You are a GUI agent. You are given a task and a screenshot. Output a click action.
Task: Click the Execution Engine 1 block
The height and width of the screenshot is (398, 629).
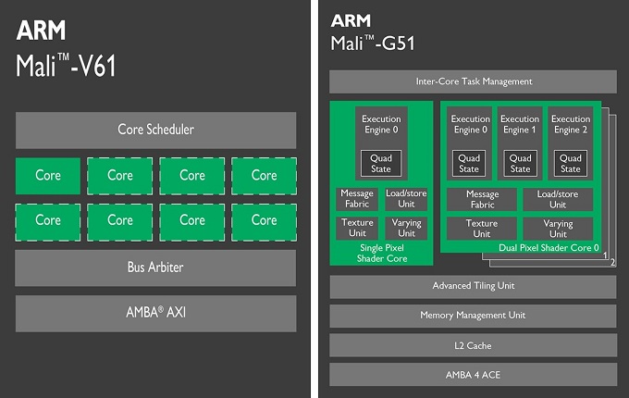520,143
